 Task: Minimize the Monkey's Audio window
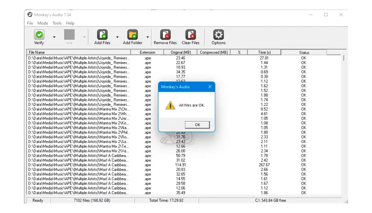pyautogui.click(x=311, y=15)
